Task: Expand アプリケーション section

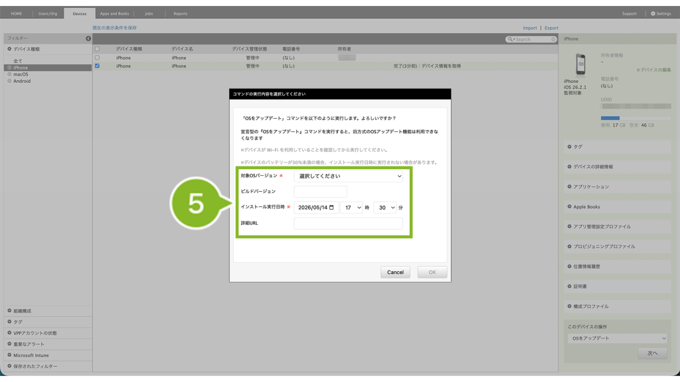Action: pyautogui.click(x=618, y=186)
